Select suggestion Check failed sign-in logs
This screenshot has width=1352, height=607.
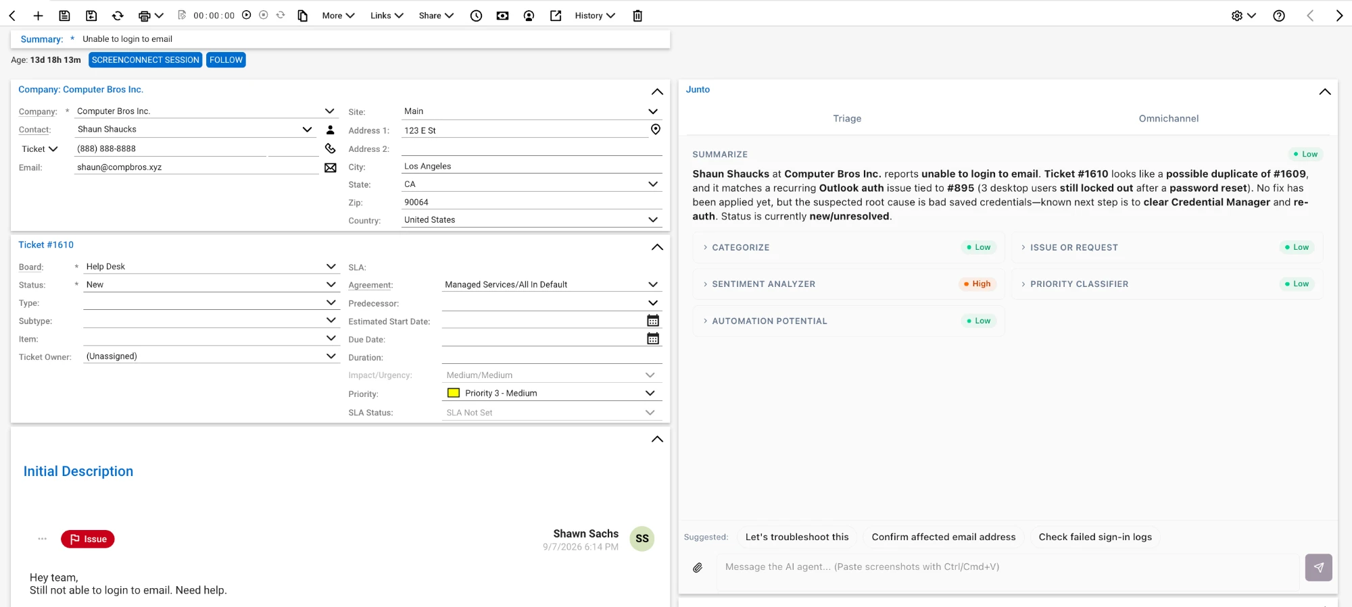click(1095, 537)
